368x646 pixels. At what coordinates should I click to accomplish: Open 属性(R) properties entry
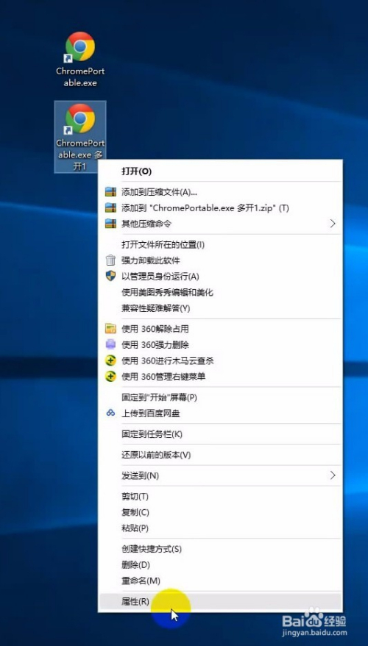(x=220, y=602)
